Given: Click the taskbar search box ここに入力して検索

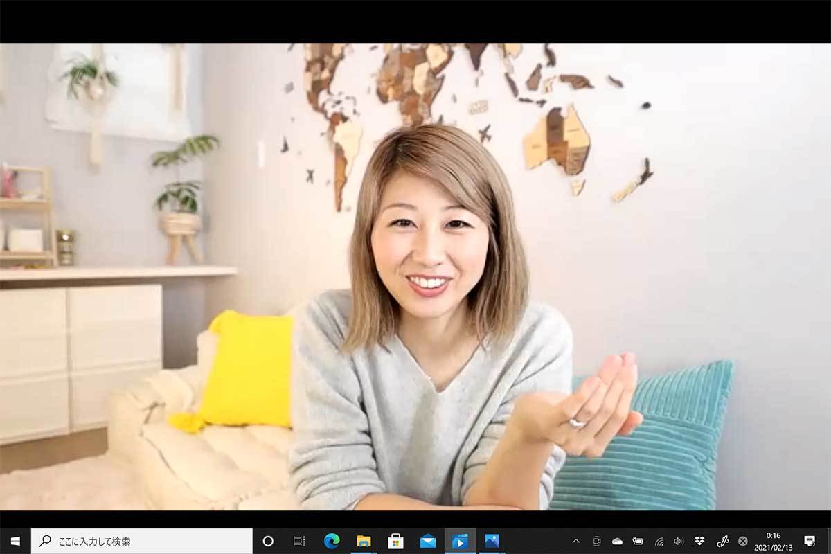Looking at the screenshot, I should [x=142, y=541].
